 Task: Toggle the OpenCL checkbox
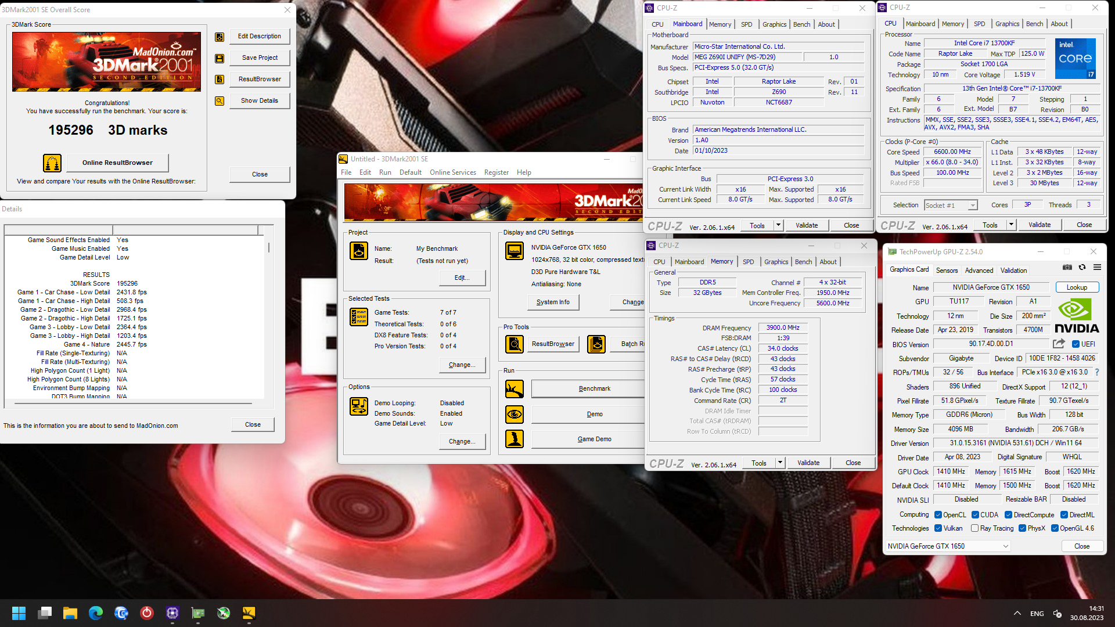pos(938,515)
